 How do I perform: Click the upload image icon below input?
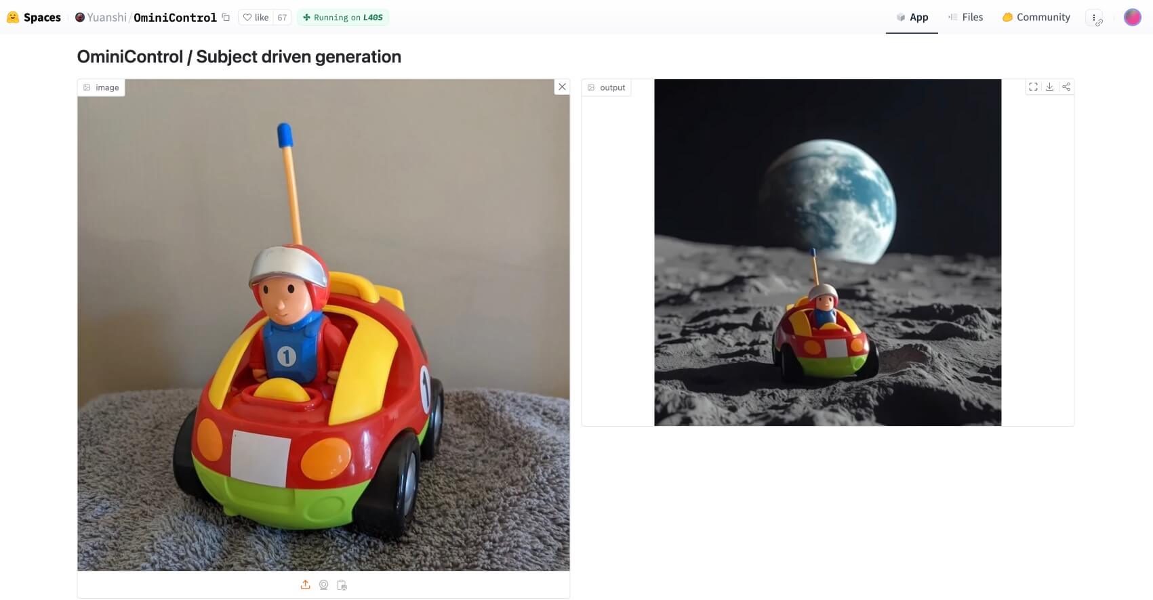coord(305,584)
